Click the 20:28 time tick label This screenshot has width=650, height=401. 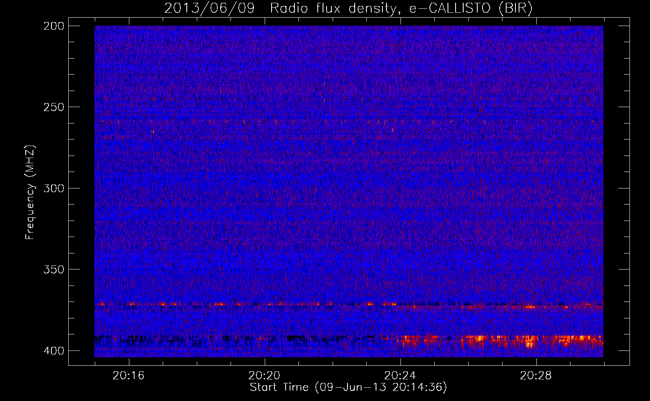(x=536, y=376)
